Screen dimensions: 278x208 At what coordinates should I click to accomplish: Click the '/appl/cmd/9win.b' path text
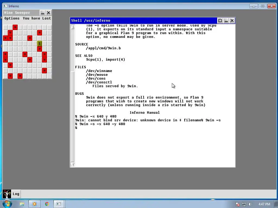pos(103,48)
